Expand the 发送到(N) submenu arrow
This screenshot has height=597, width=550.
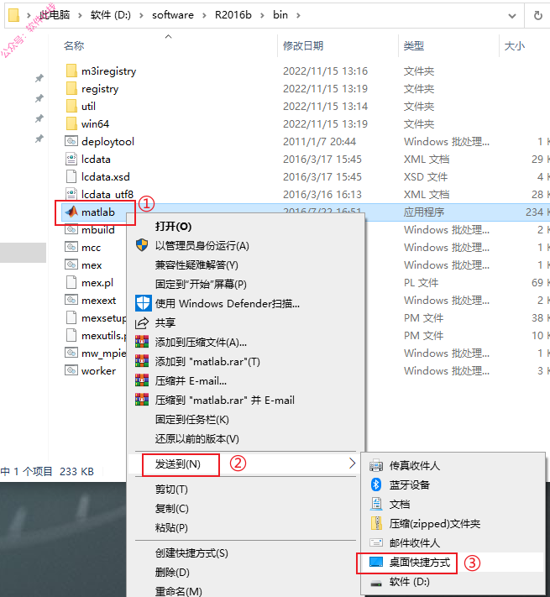click(x=352, y=463)
